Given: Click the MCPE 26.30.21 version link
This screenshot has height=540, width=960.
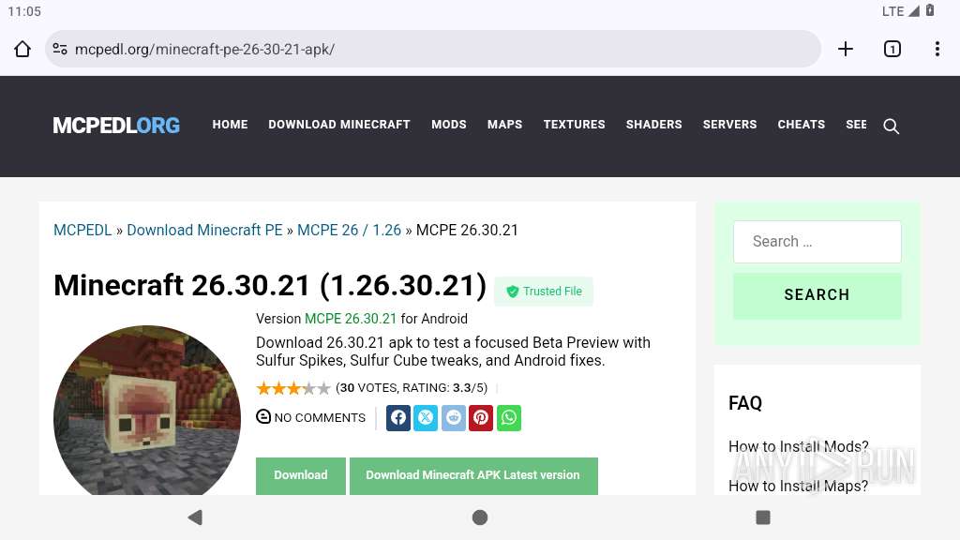Looking at the screenshot, I should click(351, 319).
